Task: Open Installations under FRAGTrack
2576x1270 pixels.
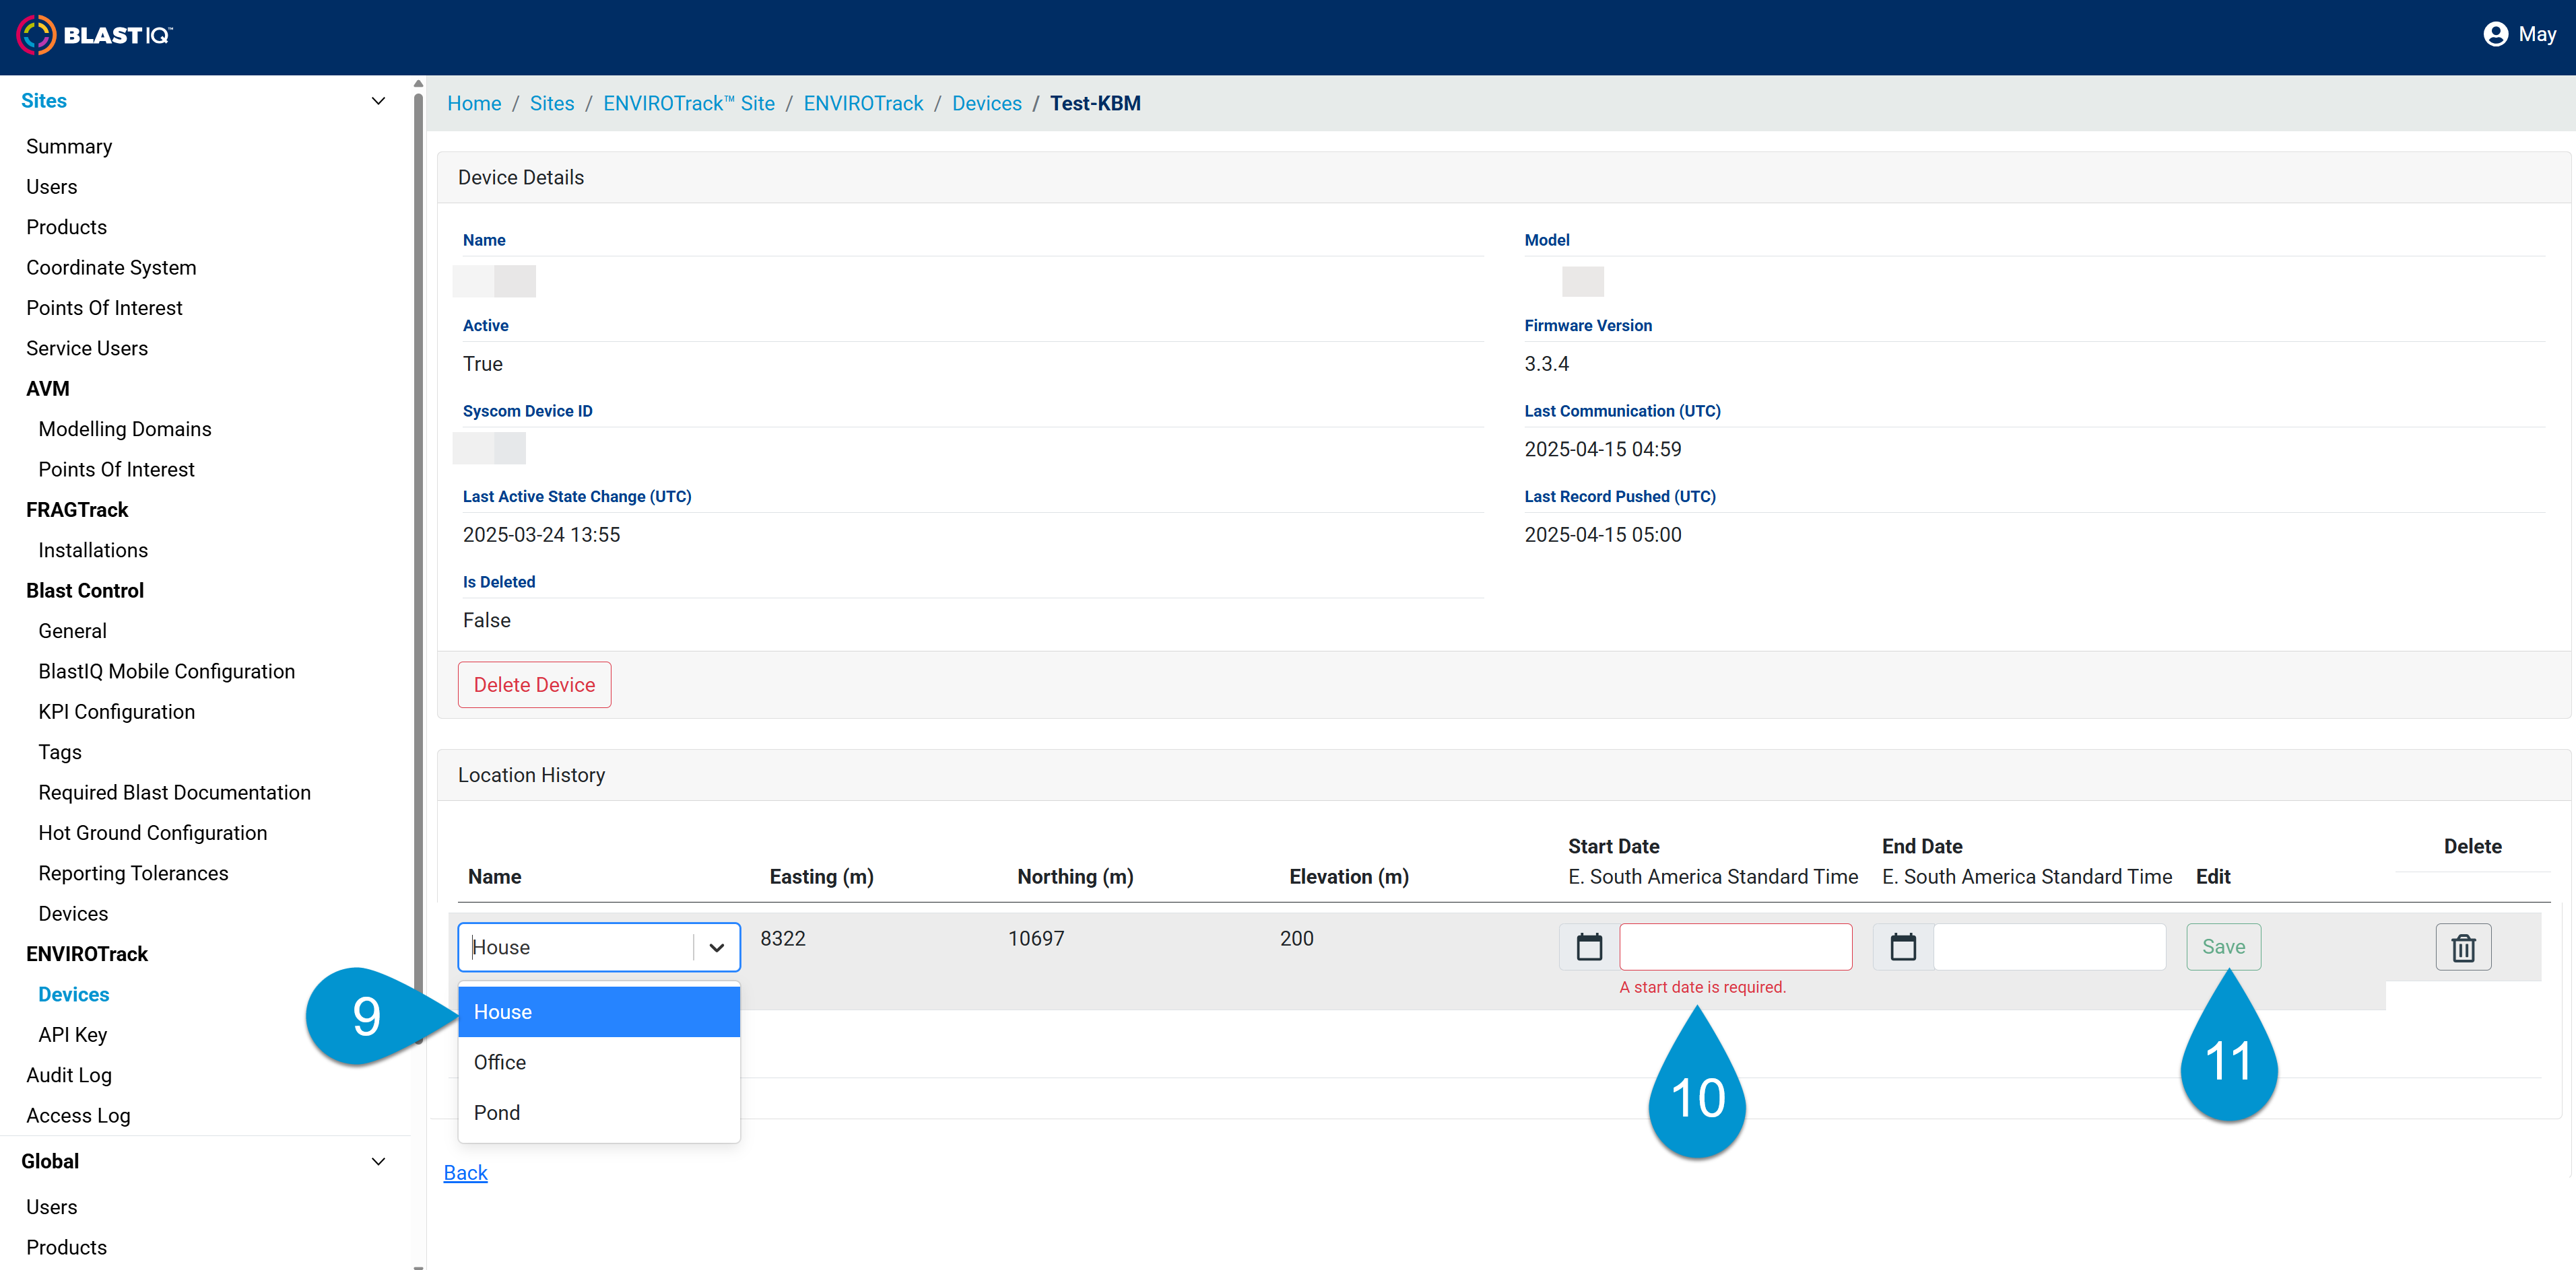Action: click(x=93, y=550)
